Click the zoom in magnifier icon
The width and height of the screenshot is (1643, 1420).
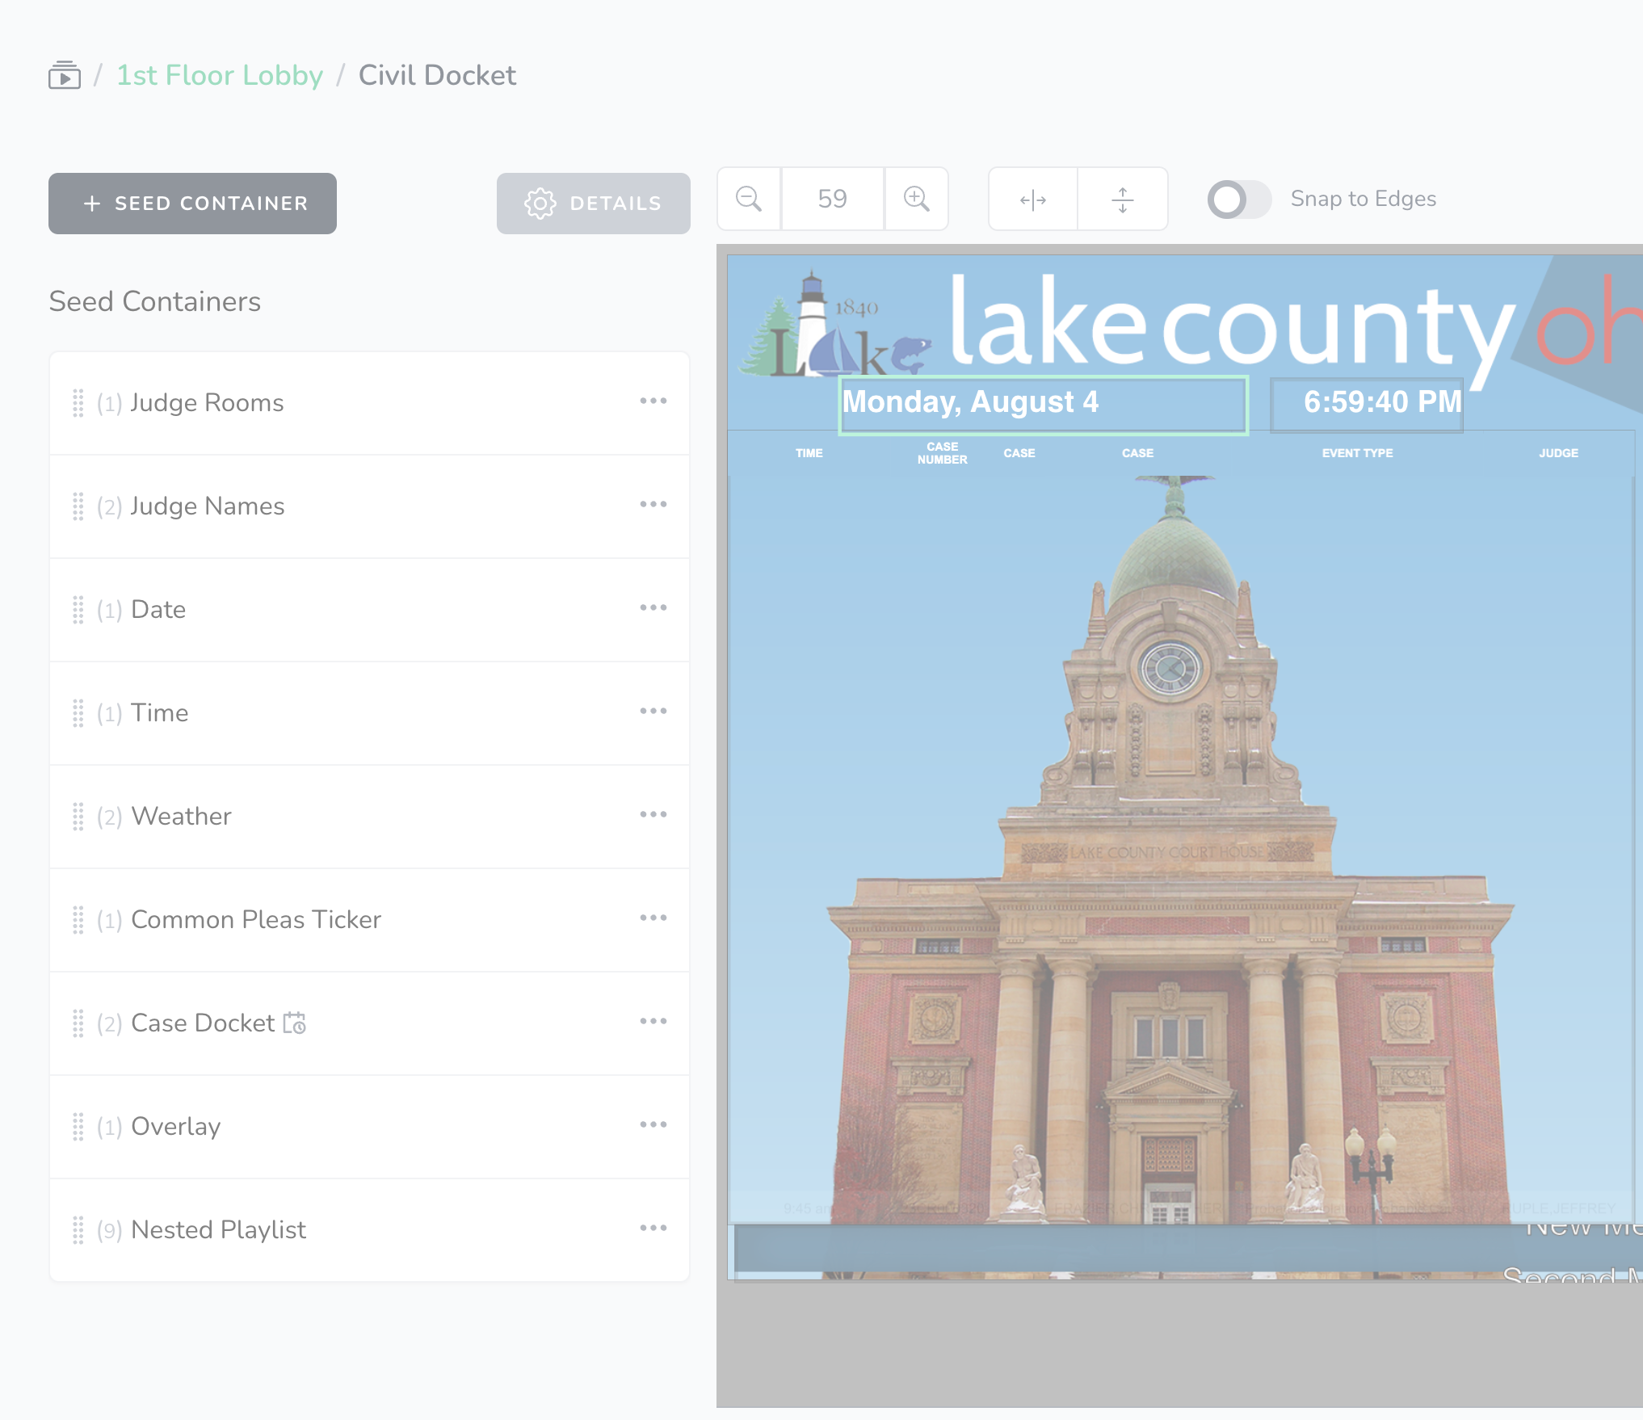click(x=916, y=199)
